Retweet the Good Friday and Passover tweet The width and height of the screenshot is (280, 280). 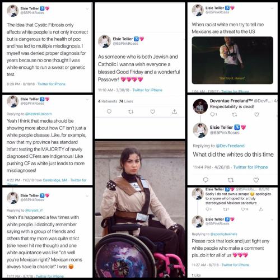coord(131,111)
